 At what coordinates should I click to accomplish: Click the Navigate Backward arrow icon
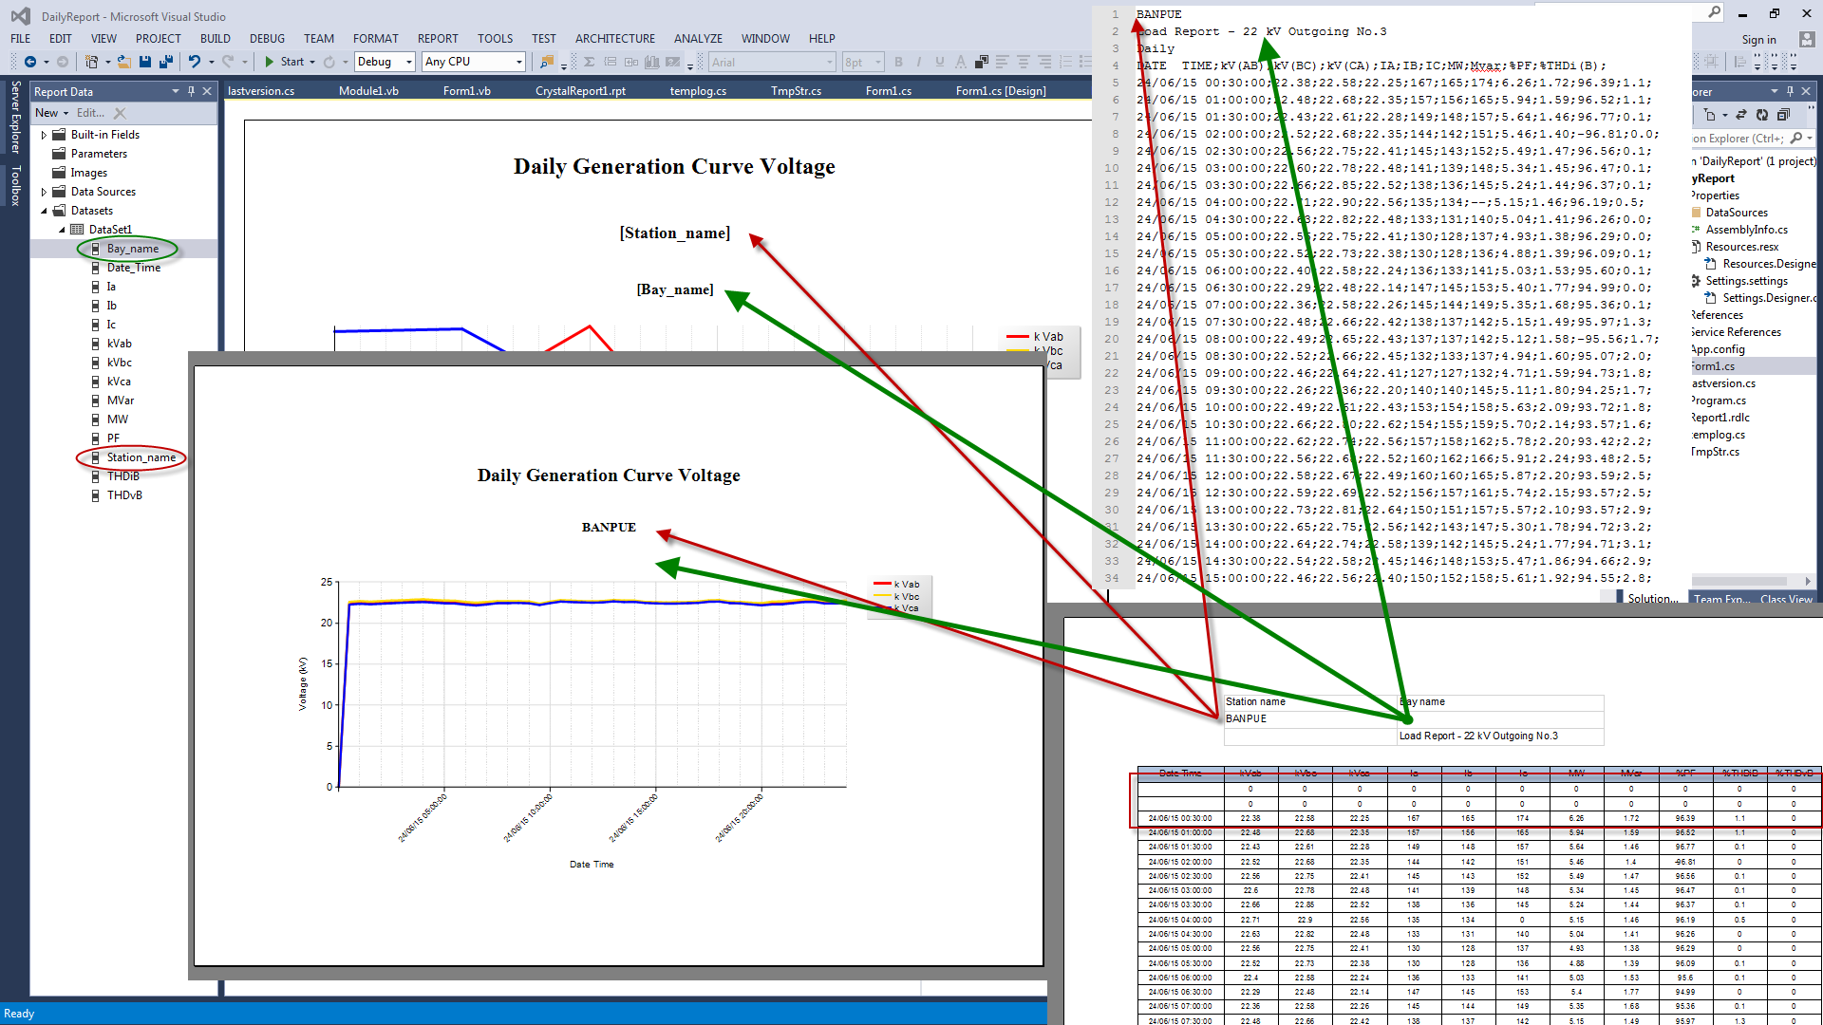point(30,62)
